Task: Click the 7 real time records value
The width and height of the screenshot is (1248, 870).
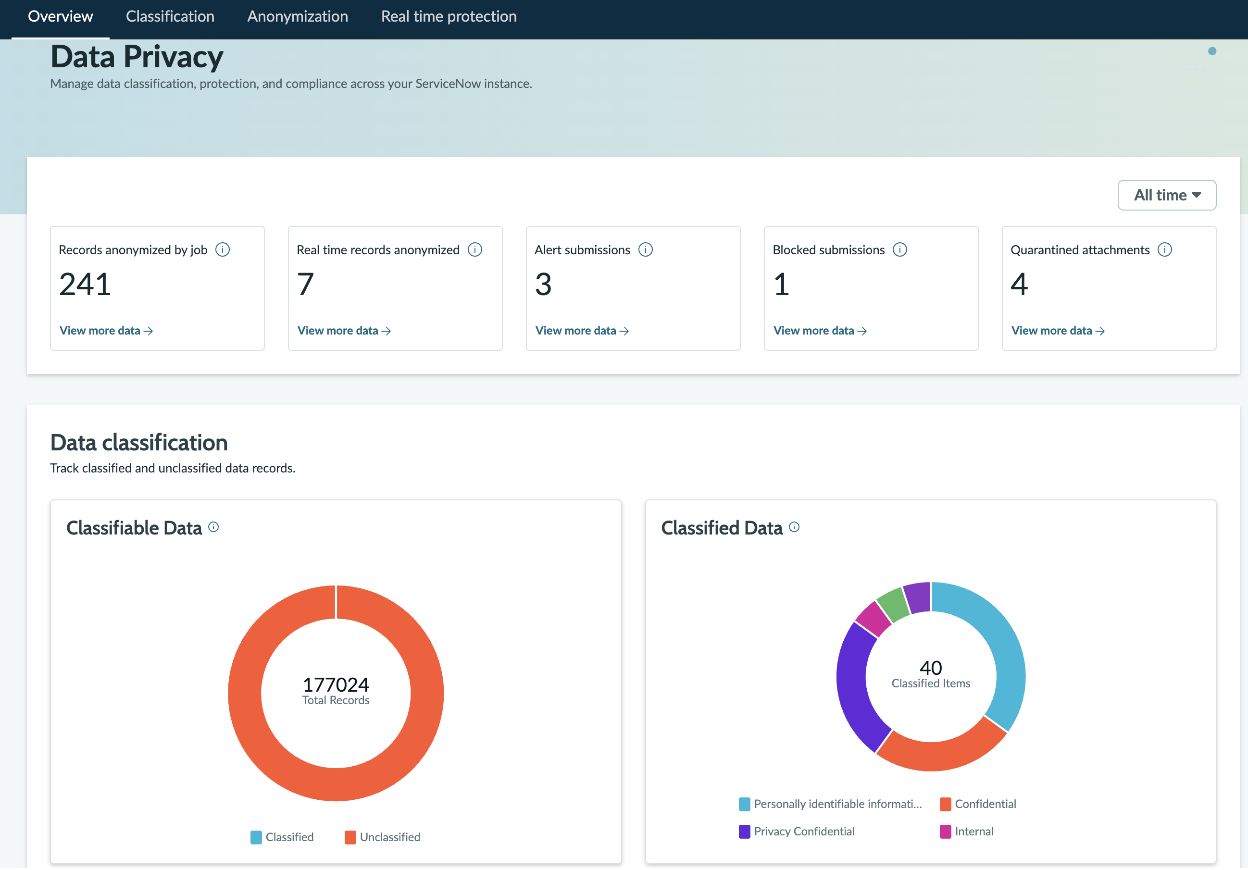Action: point(305,285)
